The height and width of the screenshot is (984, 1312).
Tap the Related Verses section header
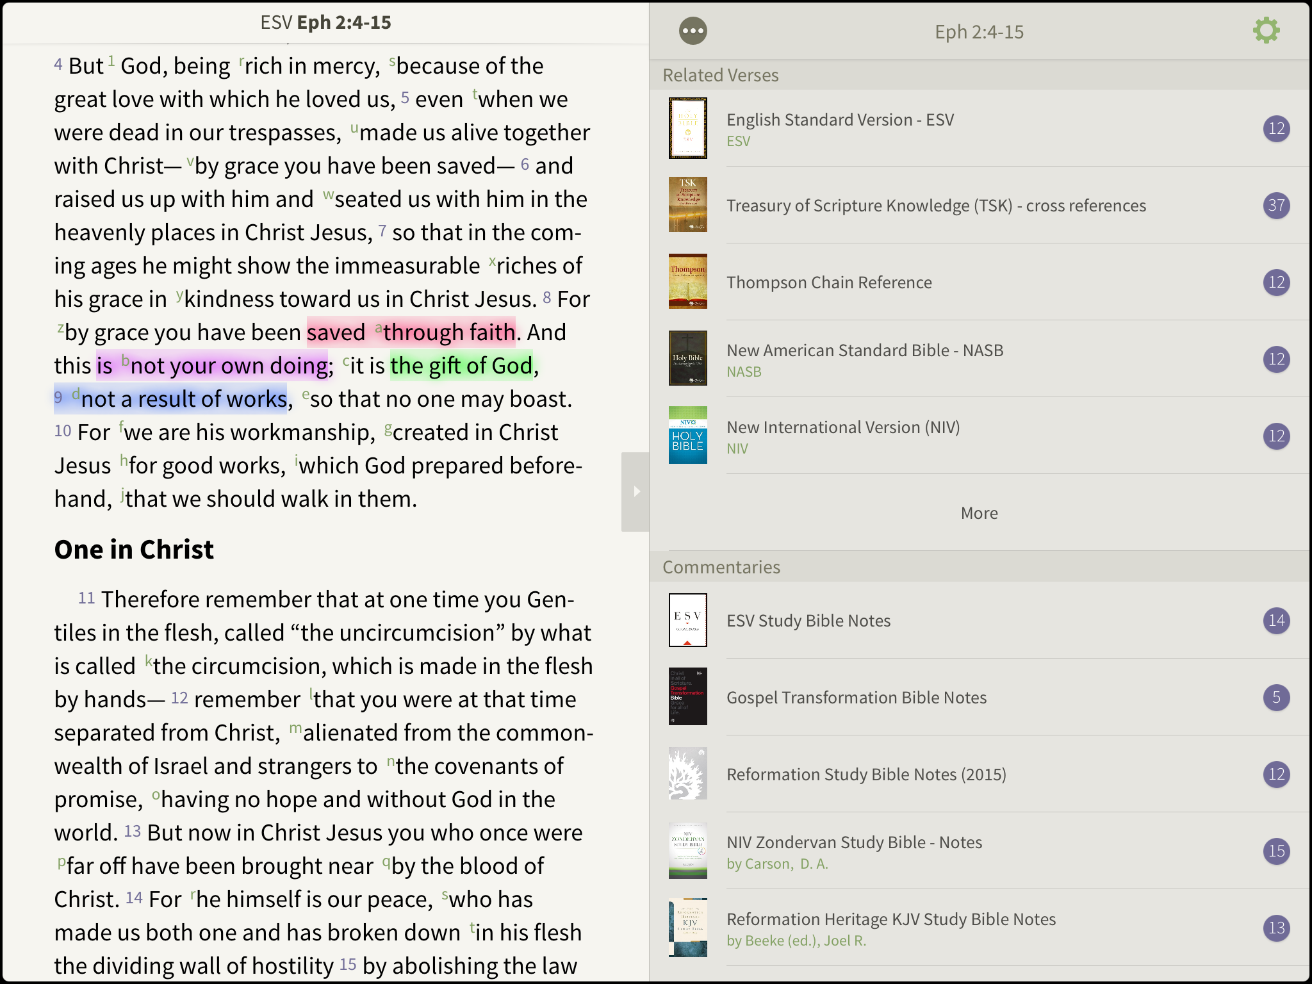point(980,75)
